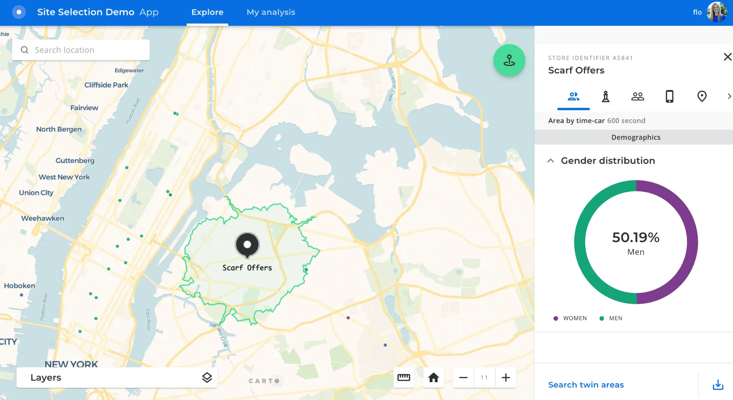This screenshot has width=733, height=400.
Task: Switch to the My analysis tab
Action: (x=271, y=12)
